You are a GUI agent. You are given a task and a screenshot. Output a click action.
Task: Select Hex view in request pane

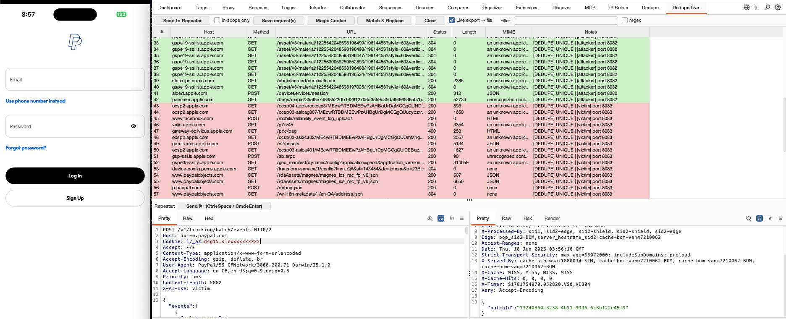point(209,218)
